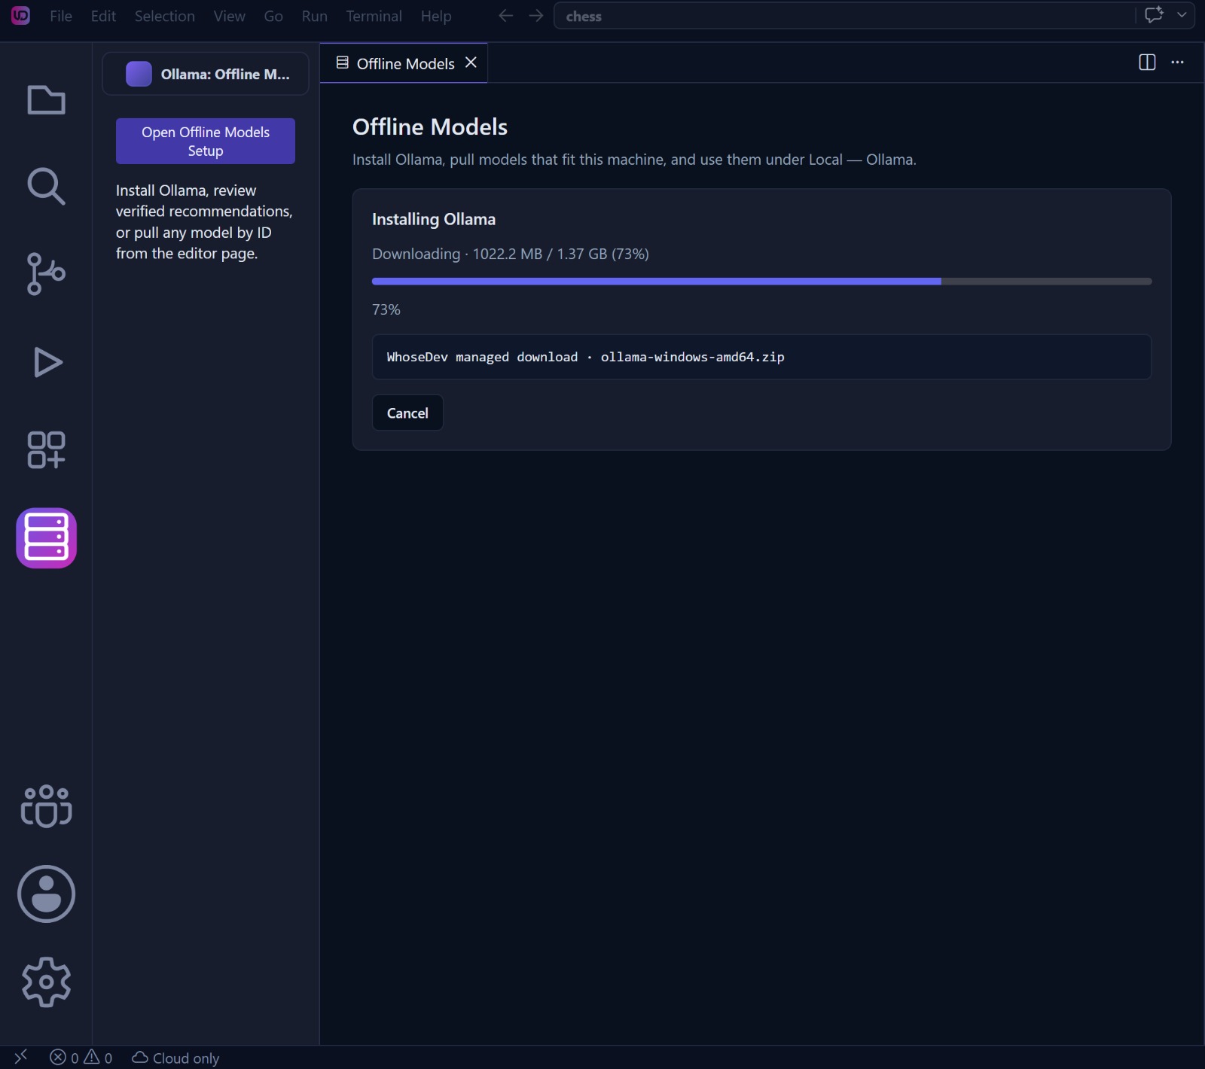Viewport: 1205px width, 1069px height.
Task: Open the Source Control icon
Action: click(x=46, y=274)
